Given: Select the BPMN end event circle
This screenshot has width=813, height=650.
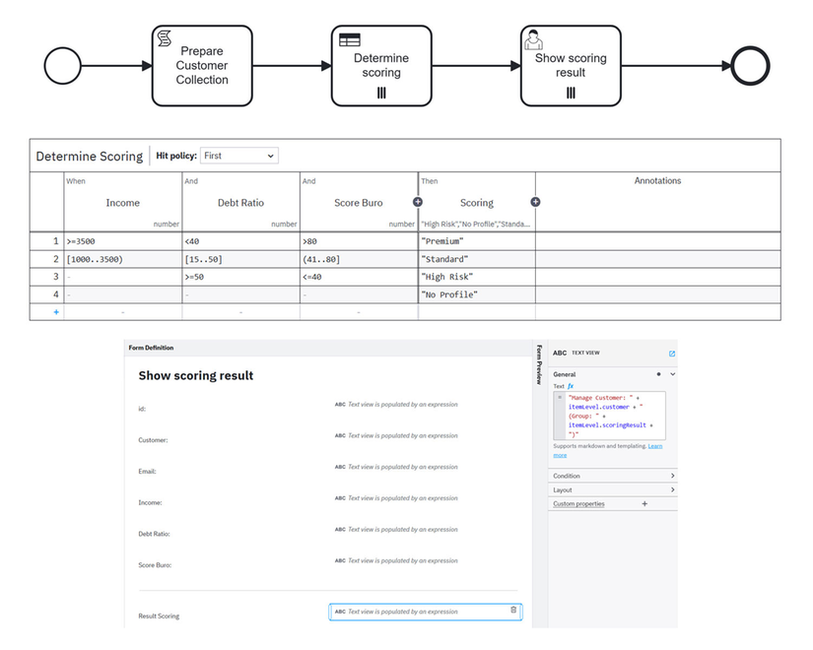Looking at the screenshot, I should pos(750,66).
